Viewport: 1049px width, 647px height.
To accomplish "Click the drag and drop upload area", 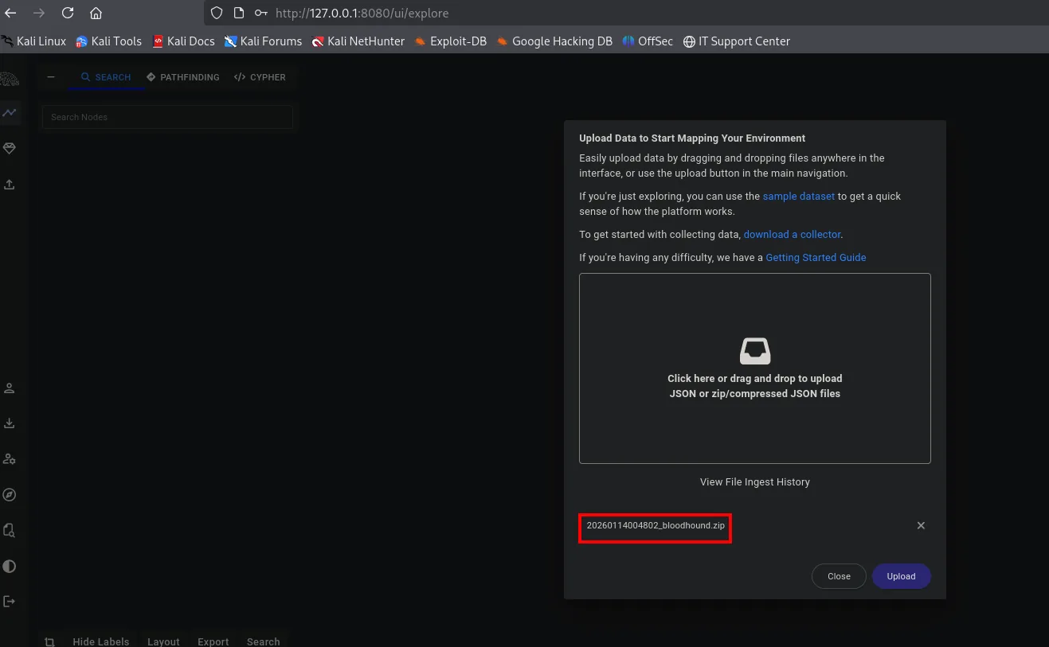I will click(x=755, y=368).
